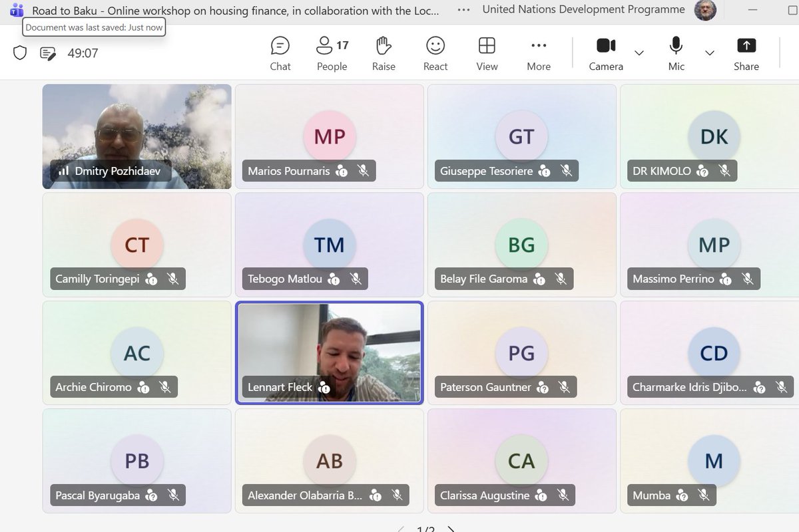Viewport: 799px width, 532px height.
Task: Click the CD avatar of Charmarke Idris
Action: 714,353
